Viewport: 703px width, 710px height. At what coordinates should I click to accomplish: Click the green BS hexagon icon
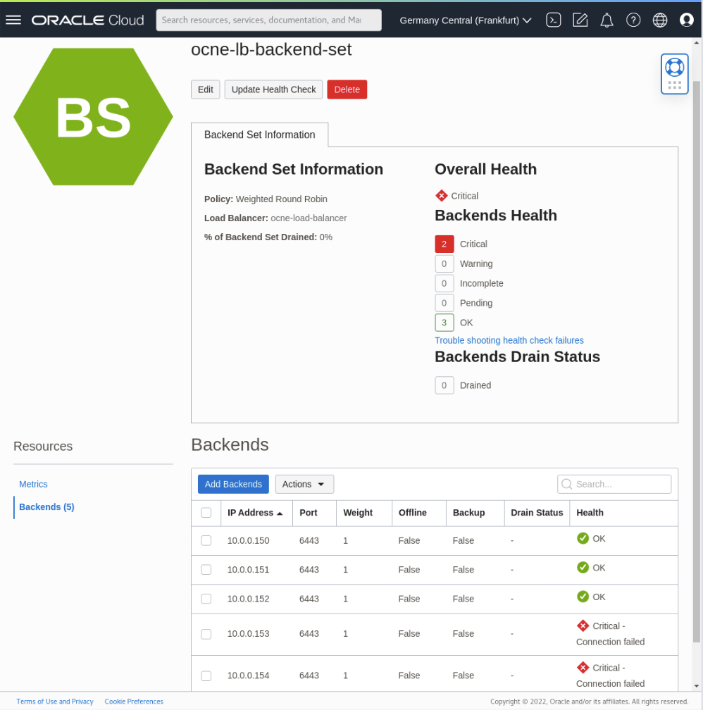coord(93,117)
